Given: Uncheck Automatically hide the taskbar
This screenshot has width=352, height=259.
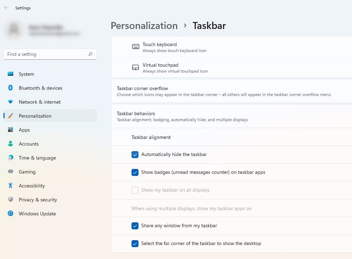Looking at the screenshot, I should tap(135, 155).
